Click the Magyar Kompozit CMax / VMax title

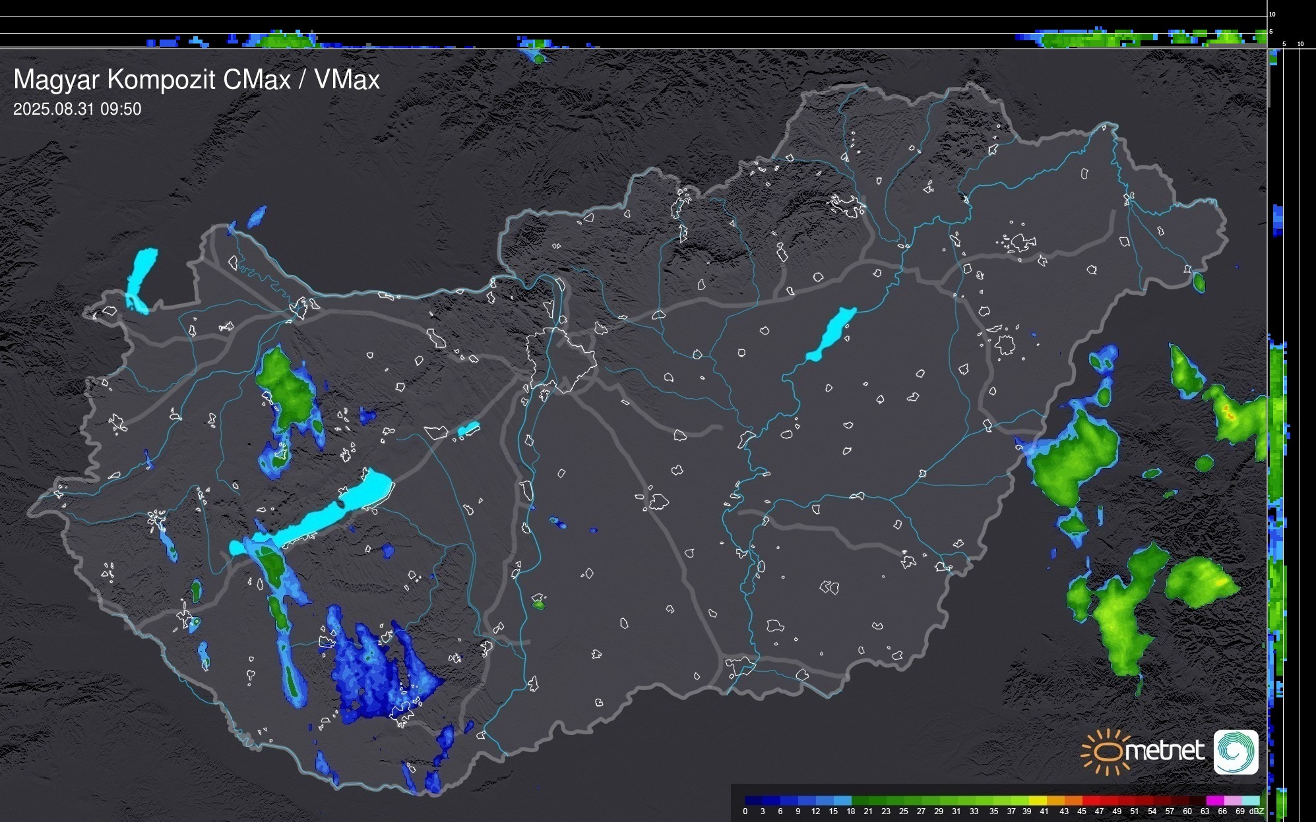point(197,80)
